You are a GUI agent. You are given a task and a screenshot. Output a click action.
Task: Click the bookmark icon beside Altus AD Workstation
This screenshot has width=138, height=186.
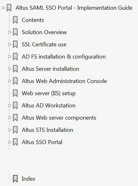[15, 106]
